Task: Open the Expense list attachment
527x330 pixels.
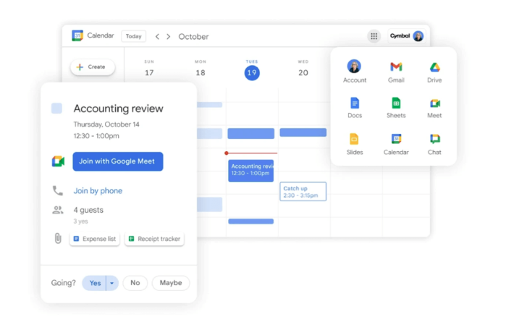Action: point(95,239)
